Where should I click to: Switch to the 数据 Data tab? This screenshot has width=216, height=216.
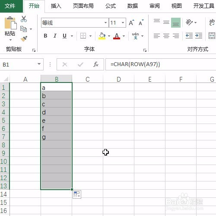133,6
